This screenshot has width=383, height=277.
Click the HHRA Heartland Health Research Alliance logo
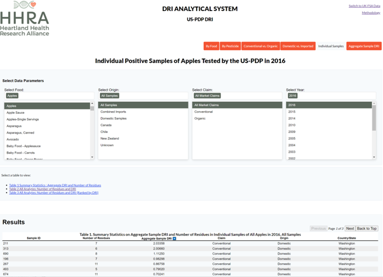(x=25, y=19)
